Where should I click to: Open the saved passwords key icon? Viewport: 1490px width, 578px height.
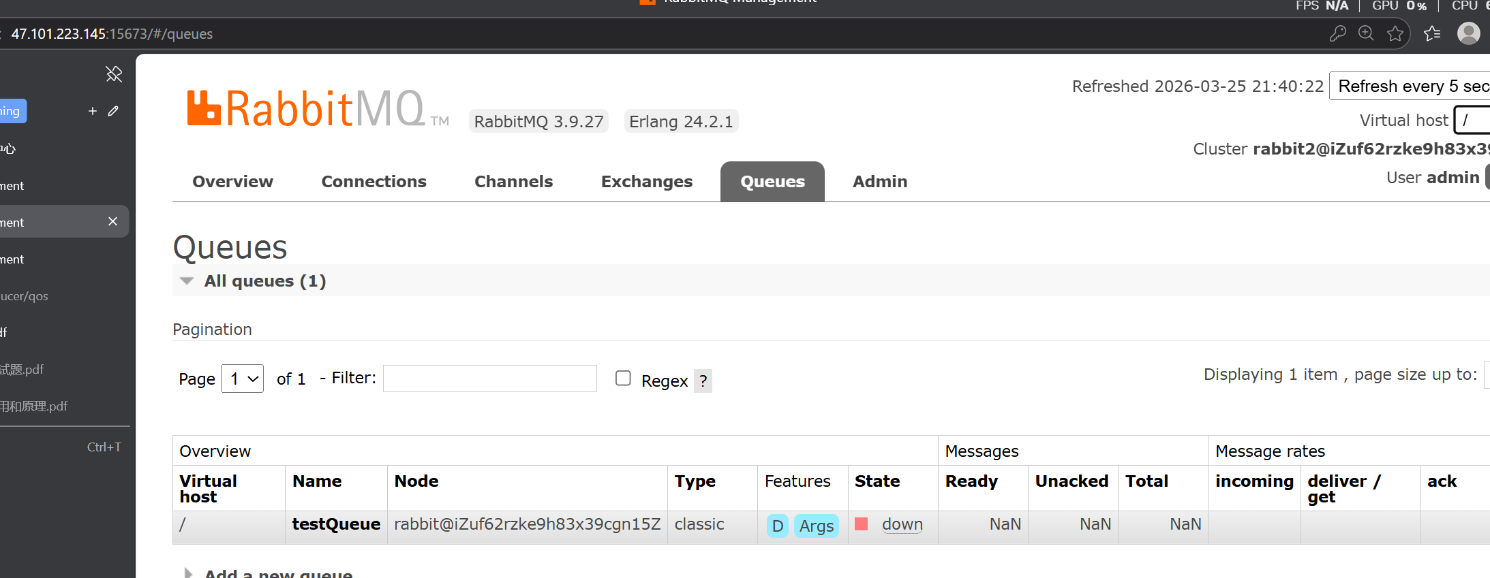tap(1337, 33)
